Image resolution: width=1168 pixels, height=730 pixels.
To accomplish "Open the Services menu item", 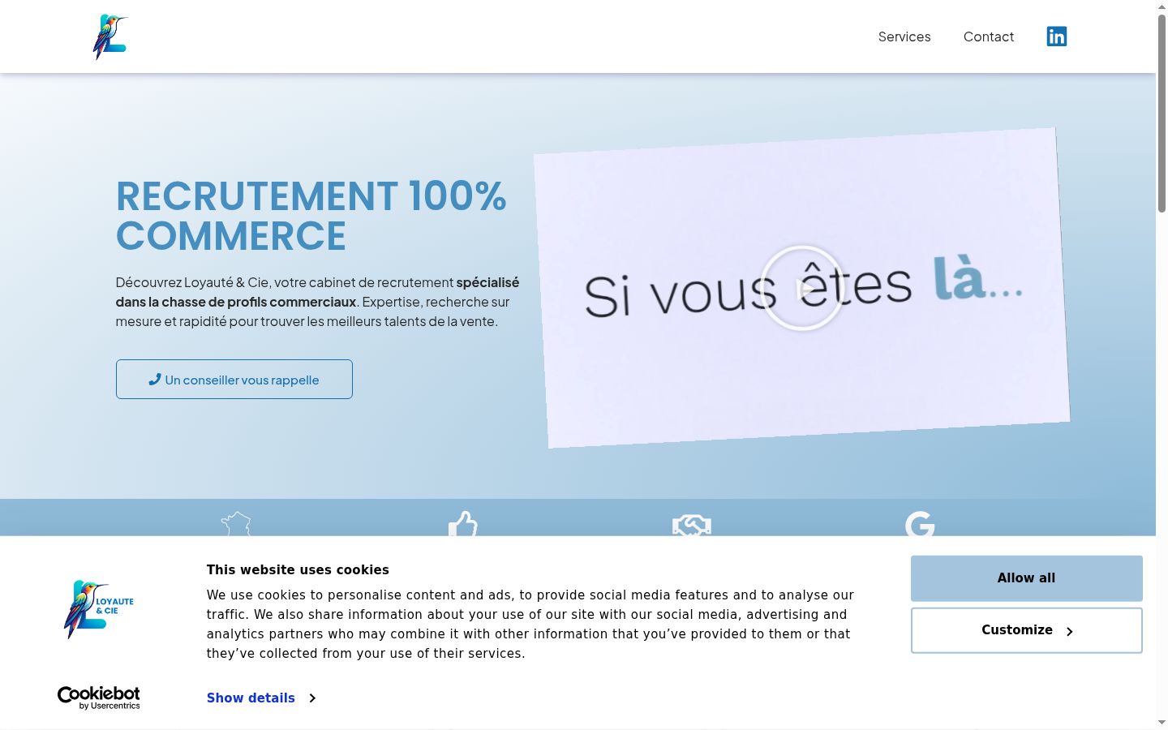I will pyautogui.click(x=904, y=36).
